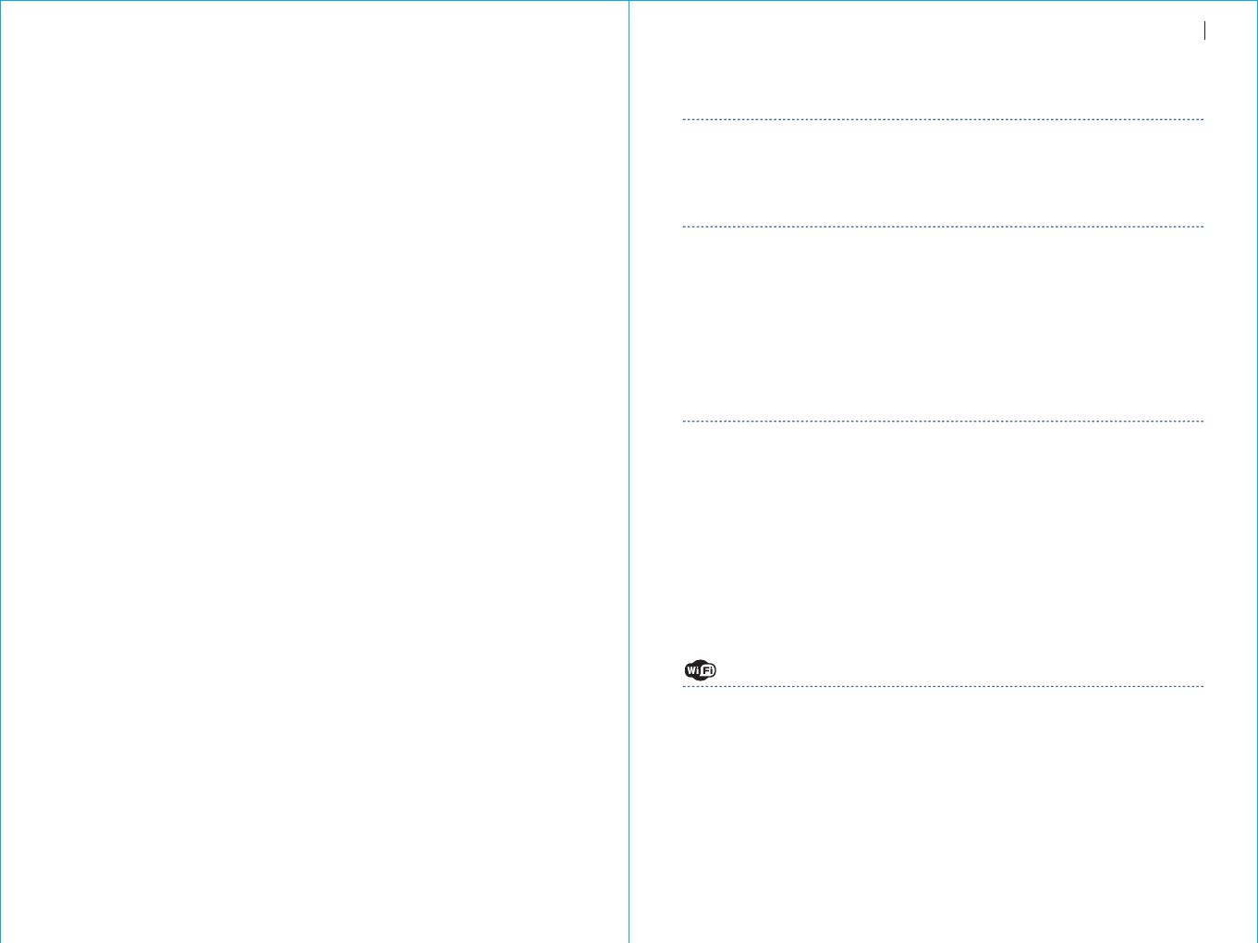The height and width of the screenshot is (943, 1258).
Task: Click the first dotted divider line
Action: point(943,119)
